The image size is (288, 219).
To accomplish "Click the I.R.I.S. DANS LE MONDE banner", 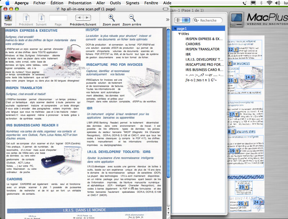I will (84, 210).
